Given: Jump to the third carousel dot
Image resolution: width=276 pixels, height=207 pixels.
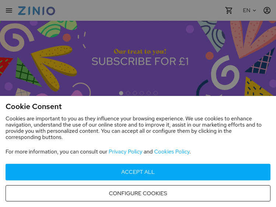Looking at the screenshot, I should coord(135,93).
